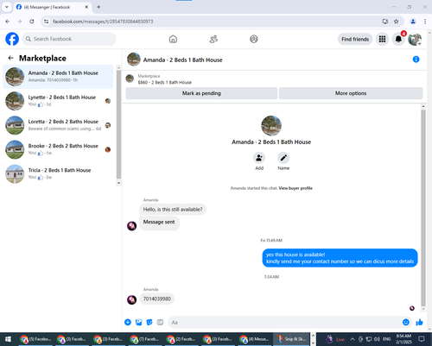This screenshot has width=432, height=346.
Task: Send a thumbs-up like
Action: (x=419, y=322)
